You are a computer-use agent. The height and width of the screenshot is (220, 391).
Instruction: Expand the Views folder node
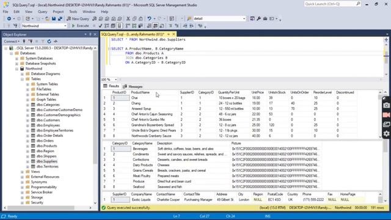point(22,172)
